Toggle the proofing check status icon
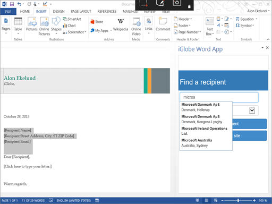 point(51,200)
